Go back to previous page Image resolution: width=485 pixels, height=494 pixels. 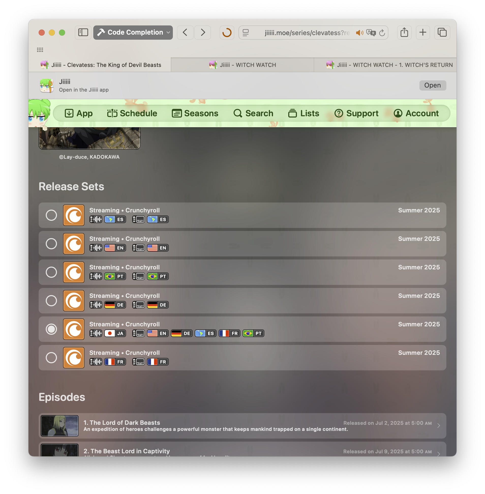[185, 32]
